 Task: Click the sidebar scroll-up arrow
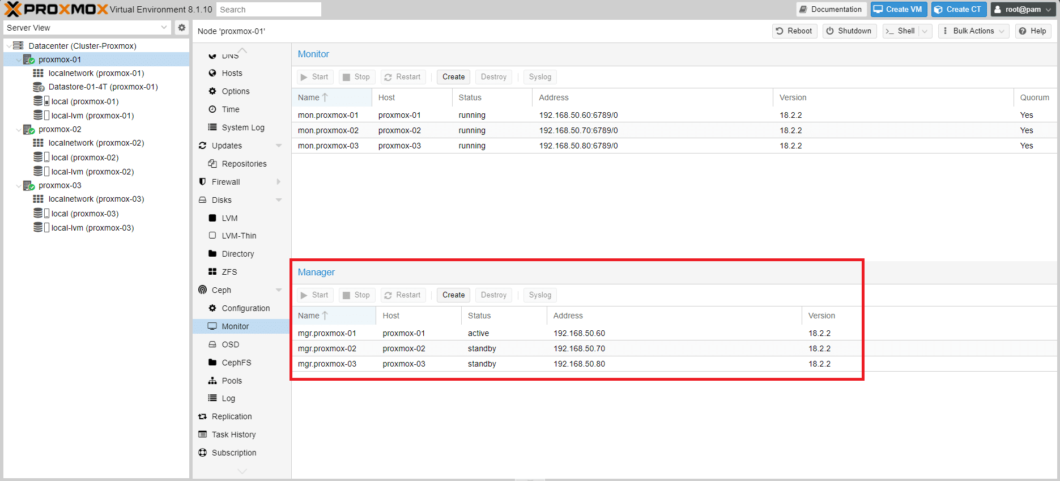(x=242, y=50)
